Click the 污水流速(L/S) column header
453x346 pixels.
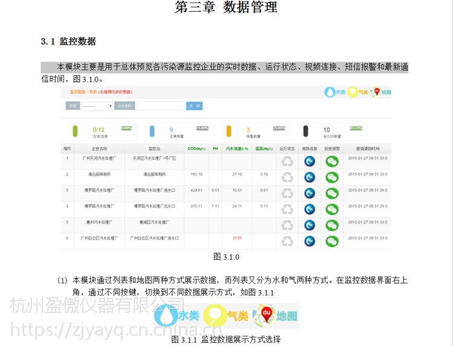[x=237, y=148]
